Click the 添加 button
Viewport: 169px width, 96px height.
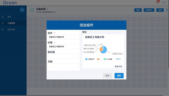(x=138, y=10)
